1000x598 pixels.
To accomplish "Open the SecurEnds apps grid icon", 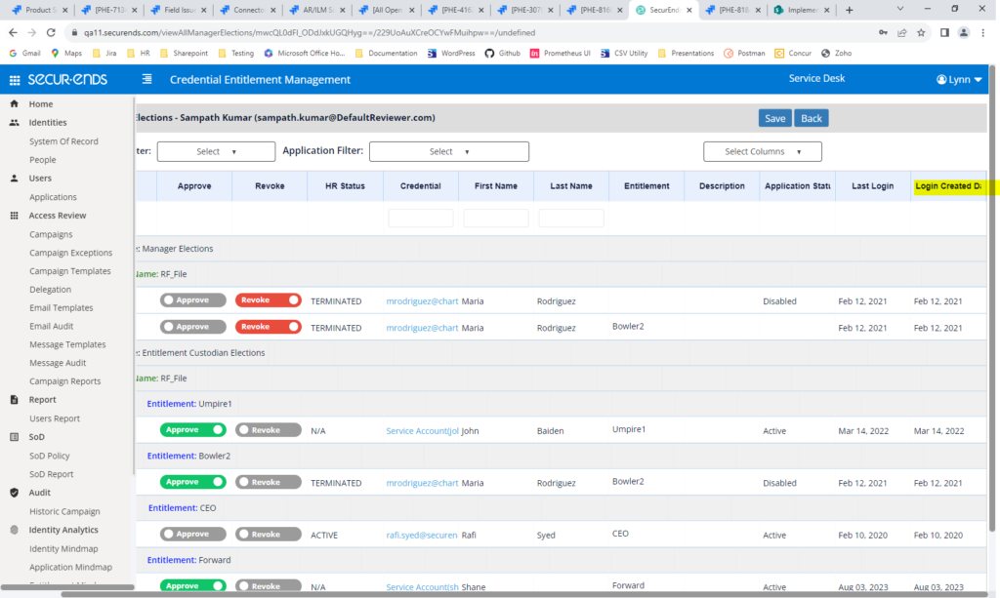I will 14,80.
